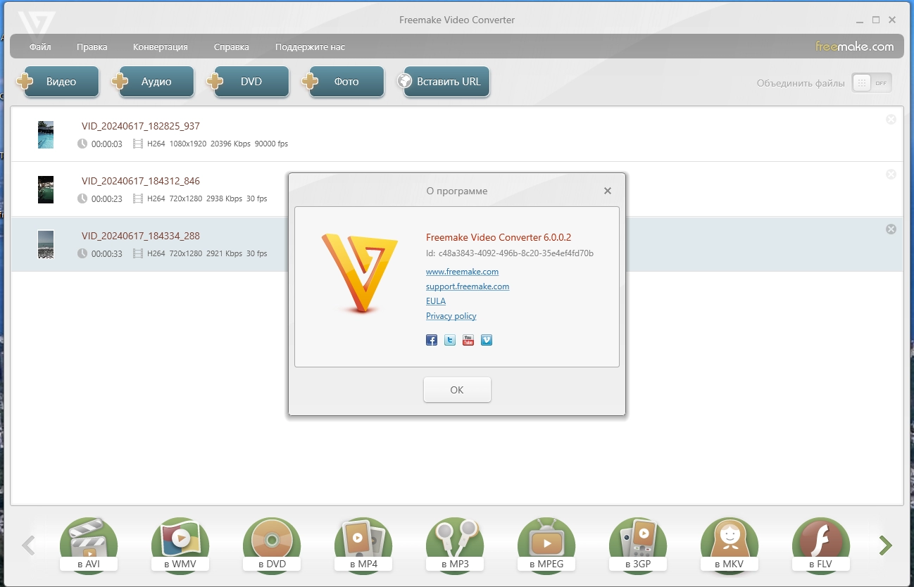Open Freemake Vimeo page icon
Viewport: 914px width, 587px height.
(487, 340)
